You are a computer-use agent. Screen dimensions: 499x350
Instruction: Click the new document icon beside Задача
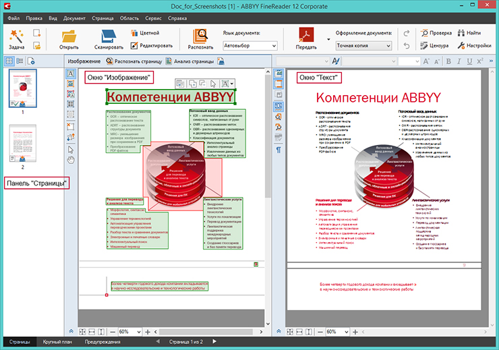click(37, 33)
